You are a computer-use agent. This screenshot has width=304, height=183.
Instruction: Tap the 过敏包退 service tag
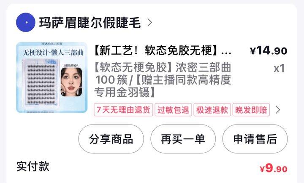[173, 110]
